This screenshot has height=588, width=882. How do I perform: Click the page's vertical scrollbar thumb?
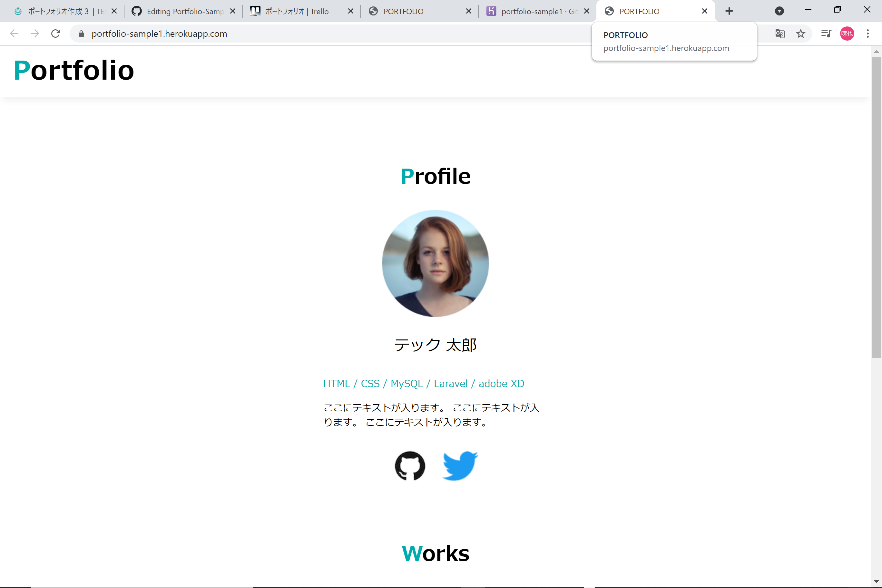877,207
